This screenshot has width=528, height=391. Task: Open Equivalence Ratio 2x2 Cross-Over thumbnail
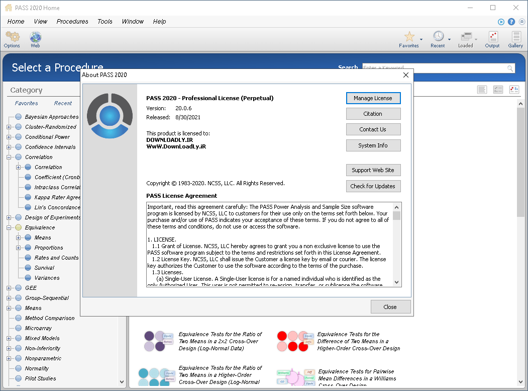tap(159, 341)
